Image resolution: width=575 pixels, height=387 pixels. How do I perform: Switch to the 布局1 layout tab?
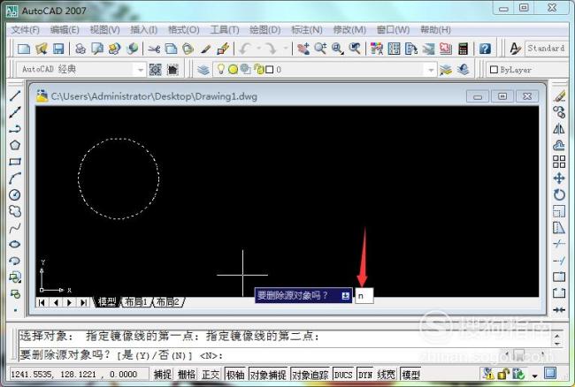point(136,302)
